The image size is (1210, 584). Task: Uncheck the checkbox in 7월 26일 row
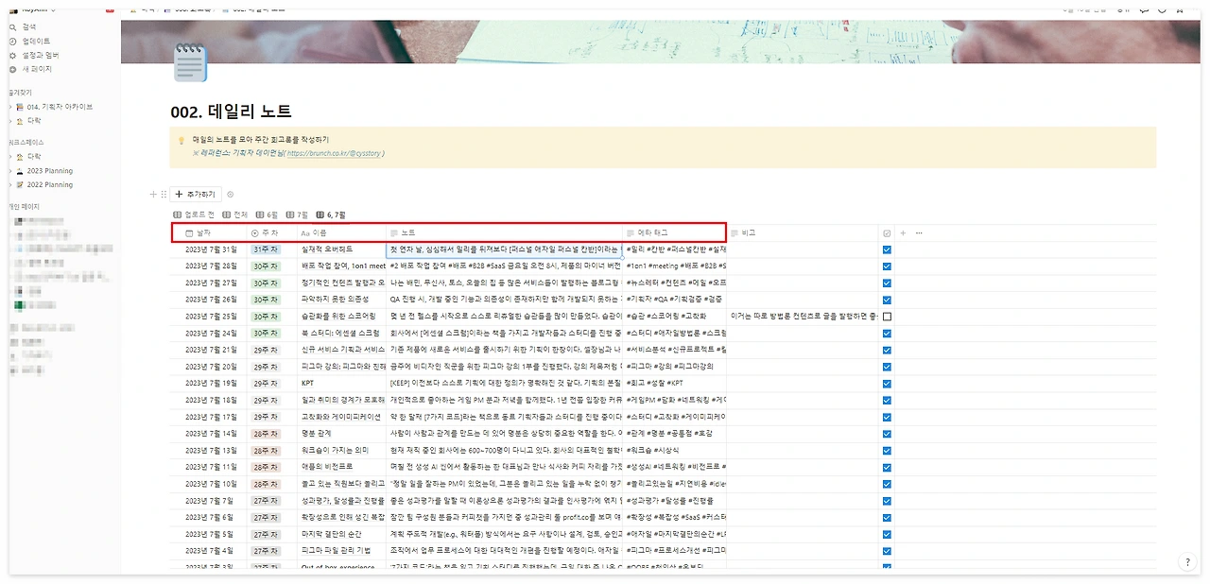point(887,300)
